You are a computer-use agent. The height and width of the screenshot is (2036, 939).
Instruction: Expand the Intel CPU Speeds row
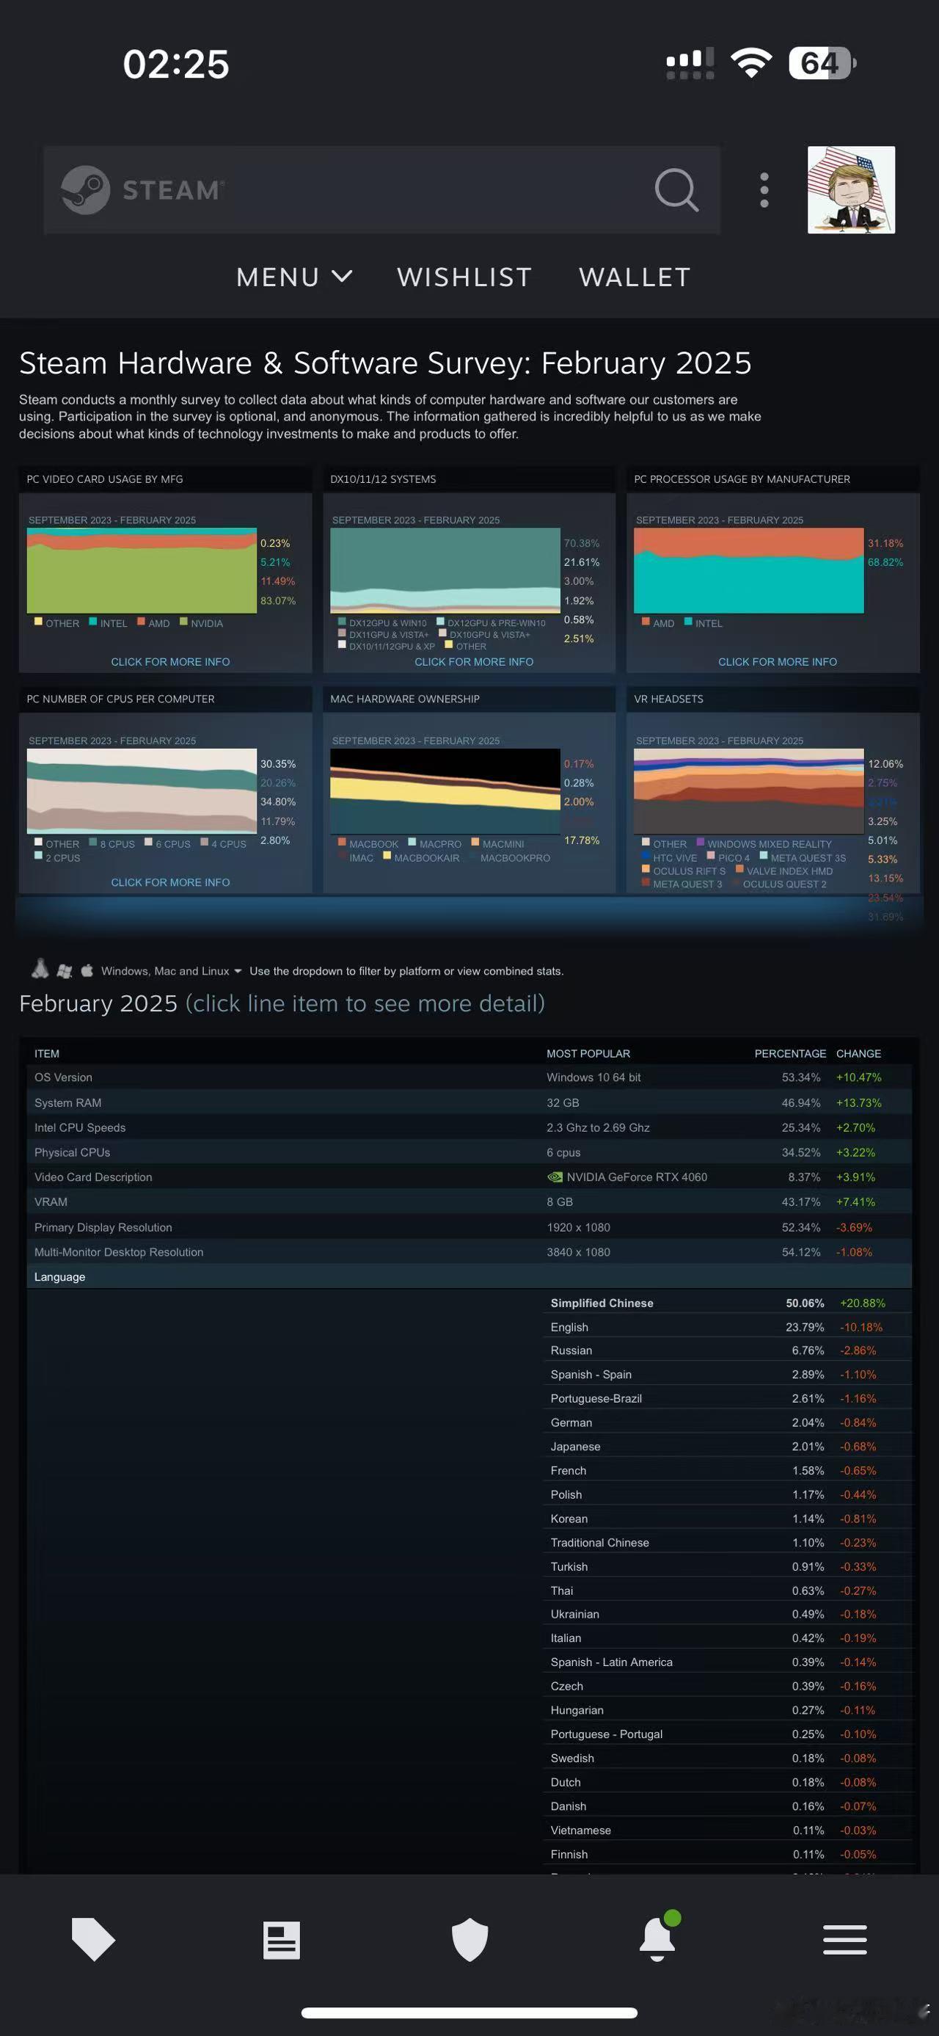[469, 1127]
